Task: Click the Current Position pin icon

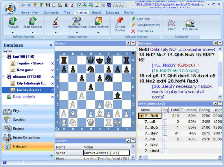Action: tap(120, 22)
